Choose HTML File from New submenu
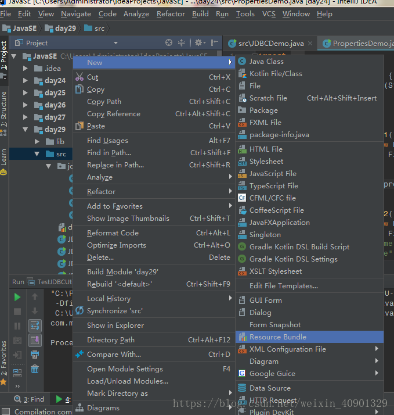394x415 pixels. 309,149
